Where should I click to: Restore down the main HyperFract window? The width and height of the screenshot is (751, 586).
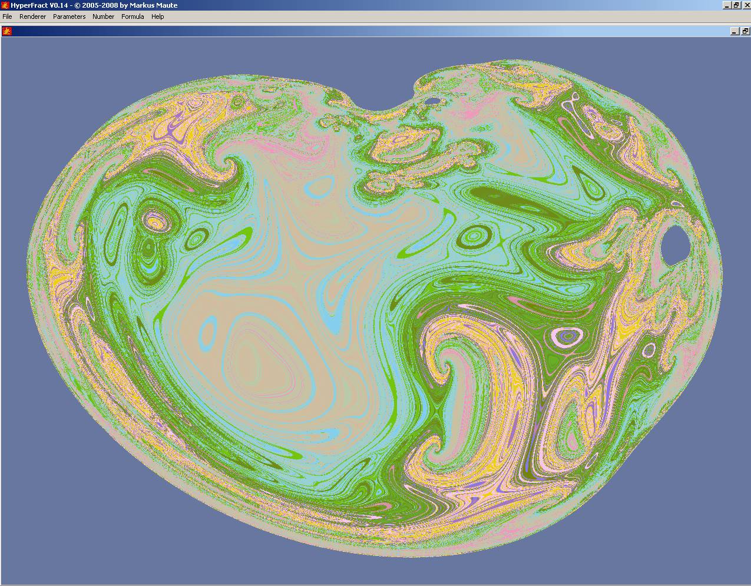coord(736,5)
